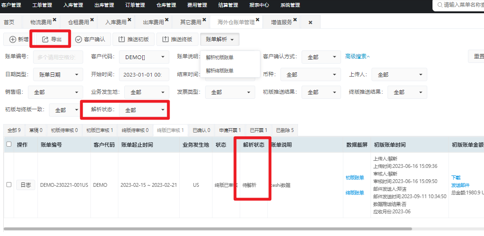Viewport: 484px width, 236px height.
Task: Select the 已删除 5 status tab
Action: click(285, 131)
